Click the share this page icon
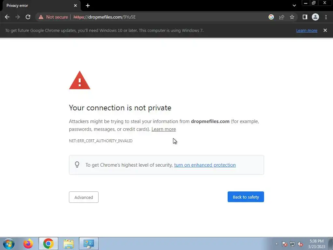333x250 pixels. [282, 17]
